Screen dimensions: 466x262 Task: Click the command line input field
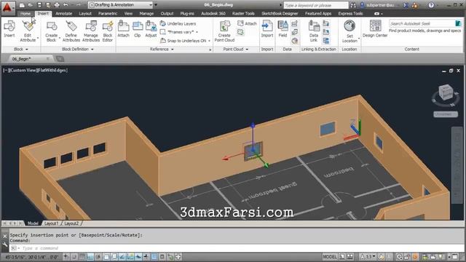[x=238, y=248]
